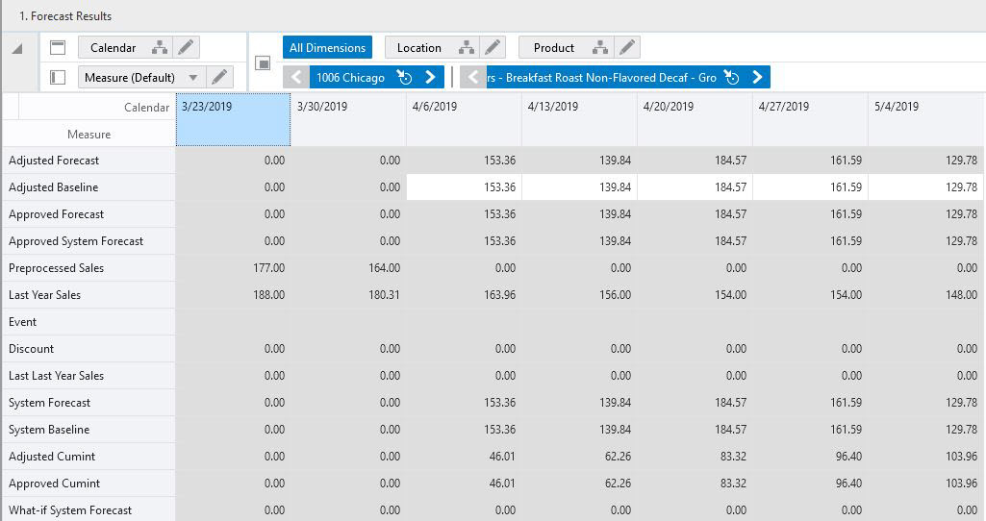Click the Location hierarchy icon

[x=466, y=48]
